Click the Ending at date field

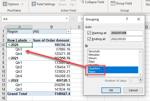click(x=126, y=39)
